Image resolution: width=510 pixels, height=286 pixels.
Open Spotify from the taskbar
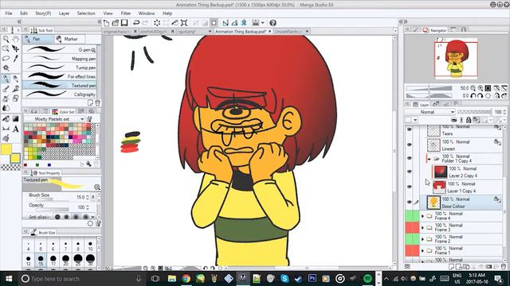point(367,278)
